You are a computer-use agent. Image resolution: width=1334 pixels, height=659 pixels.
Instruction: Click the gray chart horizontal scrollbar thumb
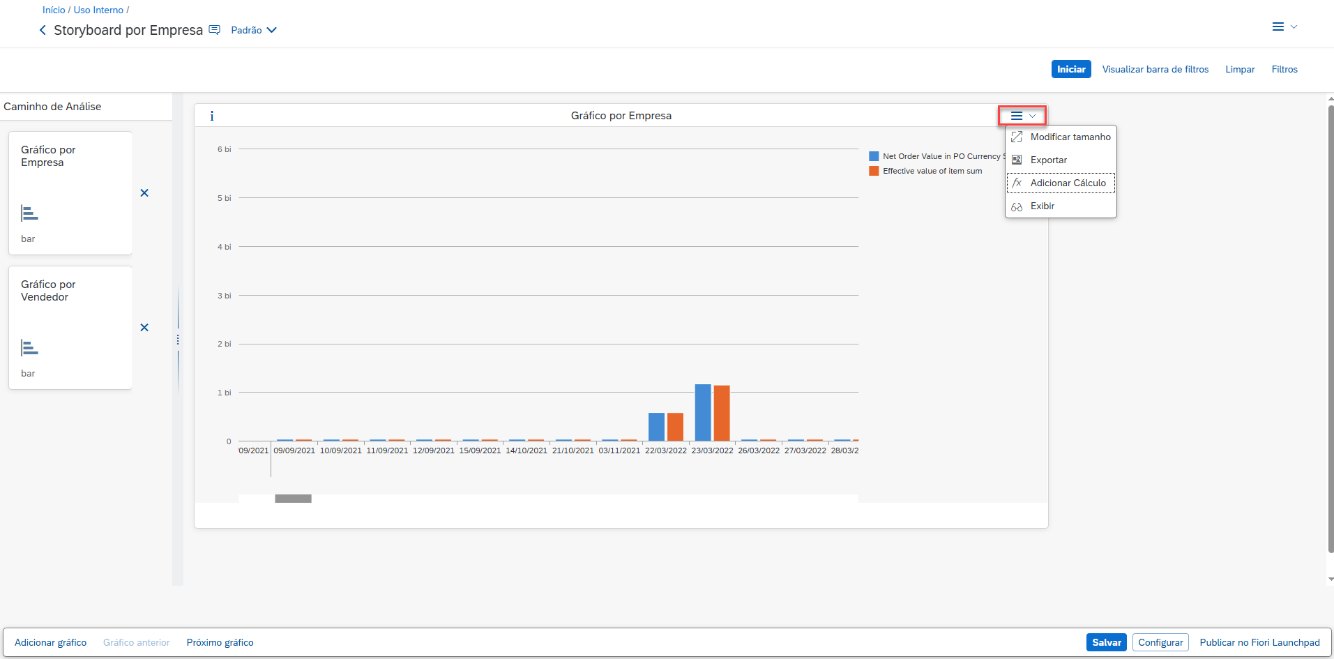click(293, 499)
